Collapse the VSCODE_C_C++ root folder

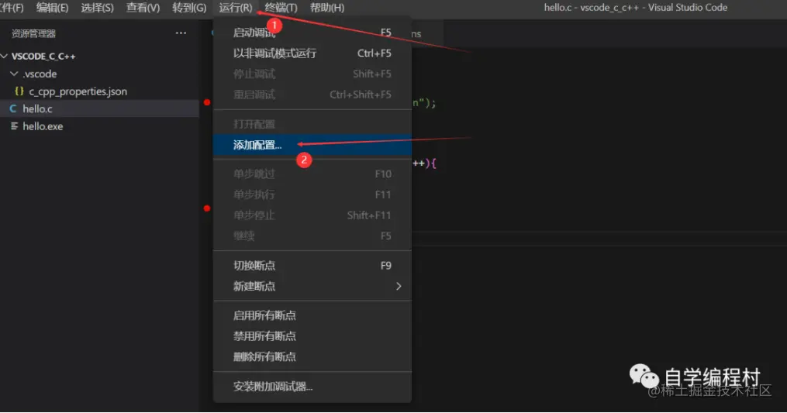coord(99,57)
